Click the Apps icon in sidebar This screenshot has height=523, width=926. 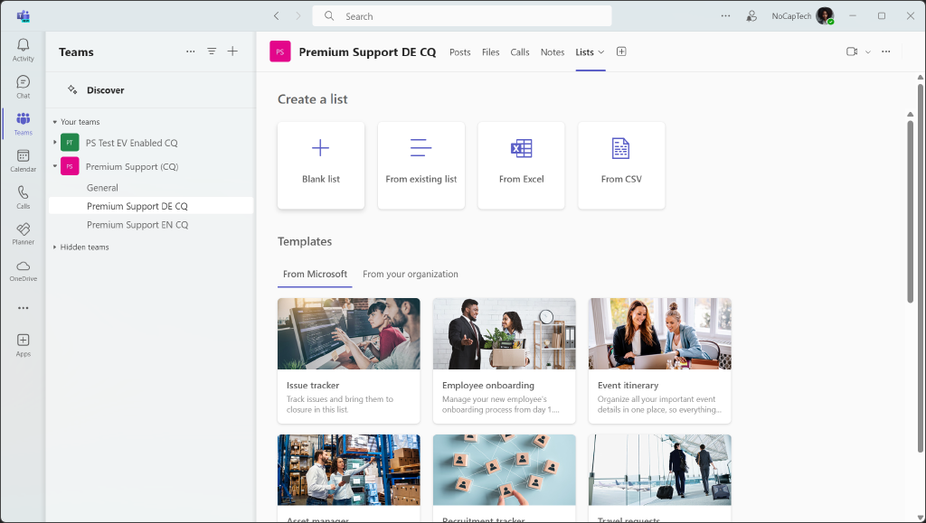(x=23, y=344)
